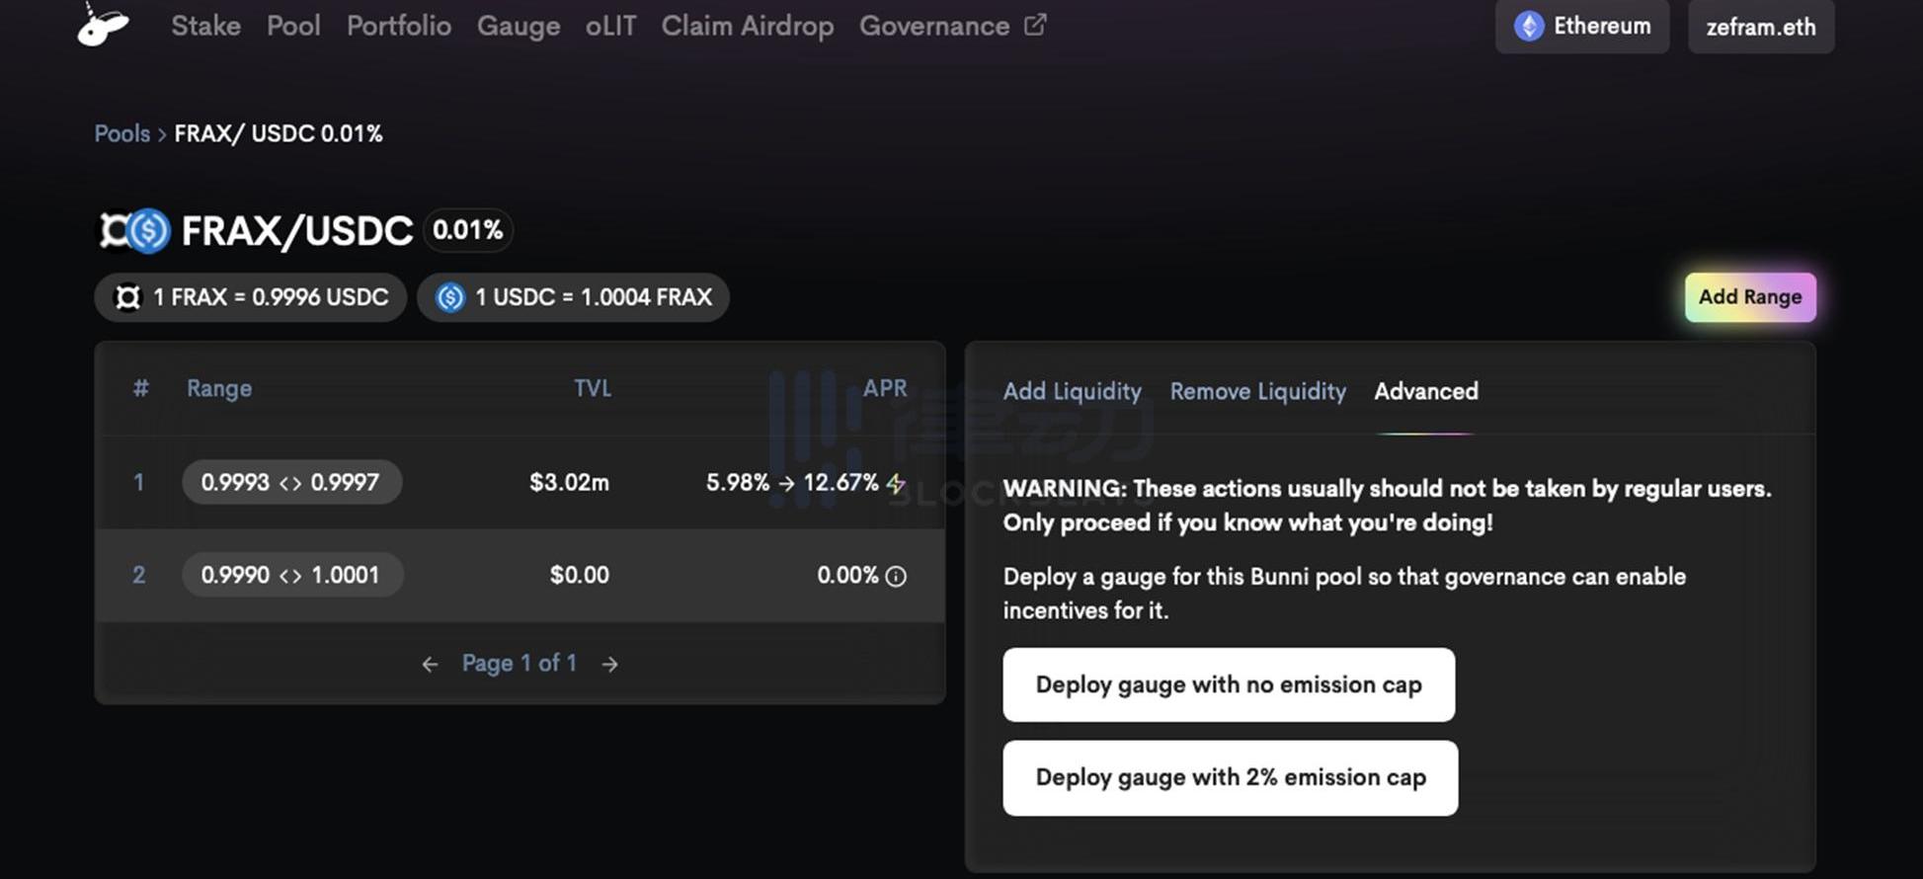
Task: Click the gradient Add Range button
Action: pos(1749,297)
